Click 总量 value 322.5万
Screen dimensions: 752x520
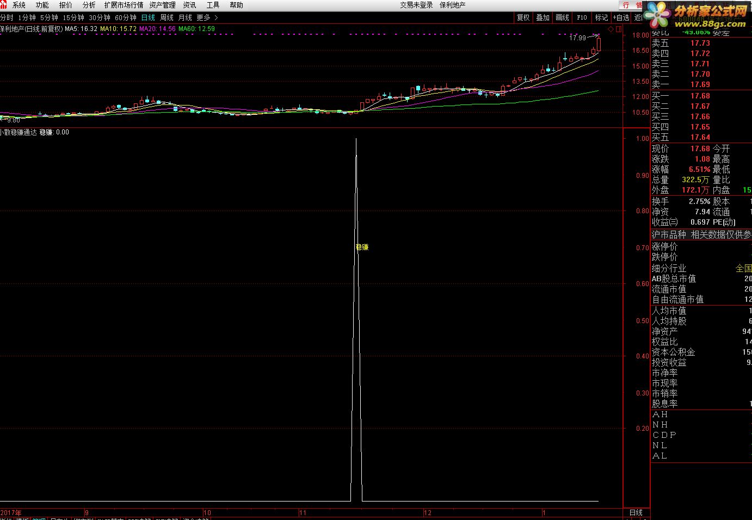click(x=695, y=179)
